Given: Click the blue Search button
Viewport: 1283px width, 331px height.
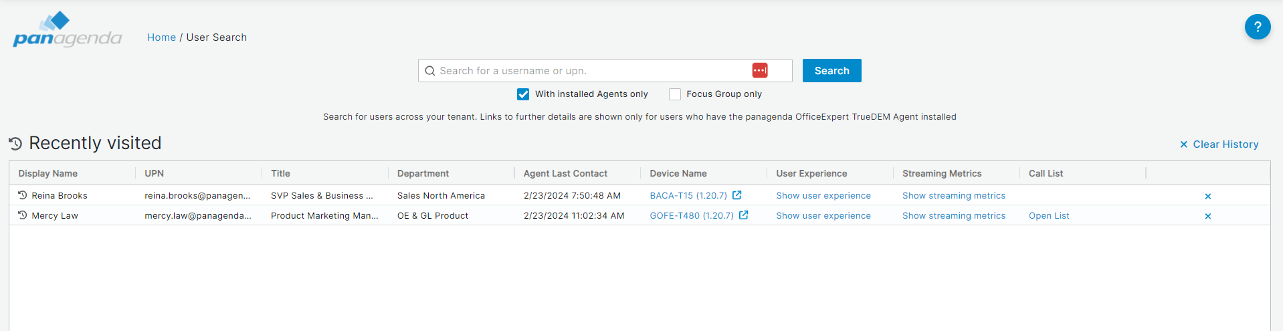Looking at the screenshot, I should [x=831, y=70].
